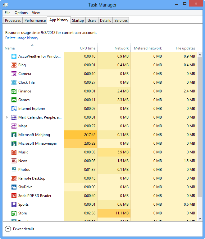Image resolution: width=205 pixels, height=239 pixels.
Task: Click the AccuWeather app icon
Action: 14,56
